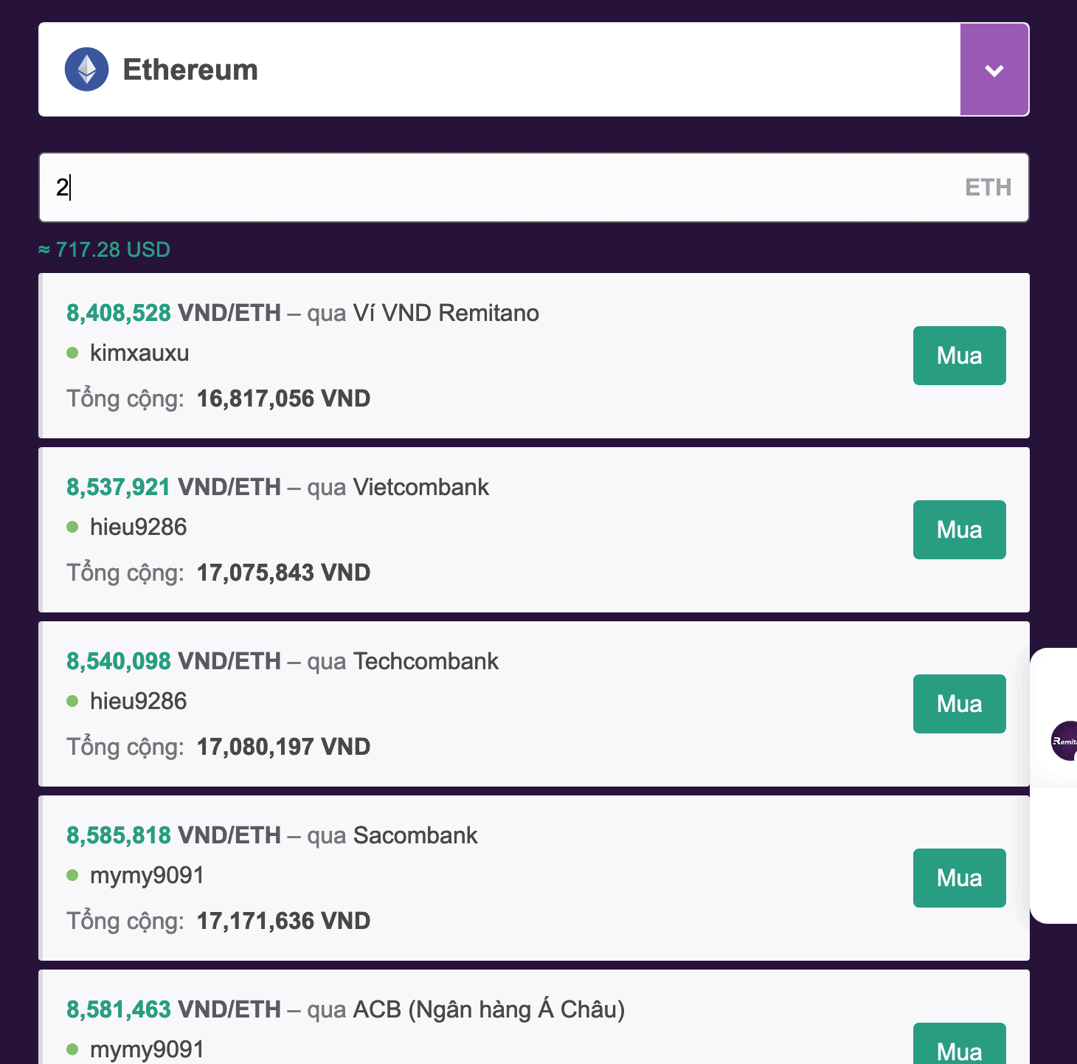Click the 8,585,818 VND/ETH Sacombank price
Image resolution: width=1077 pixels, height=1064 pixels.
(173, 835)
